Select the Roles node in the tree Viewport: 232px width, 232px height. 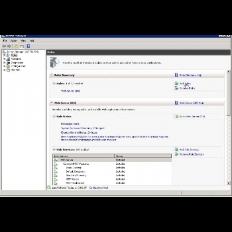tap(14, 55)
